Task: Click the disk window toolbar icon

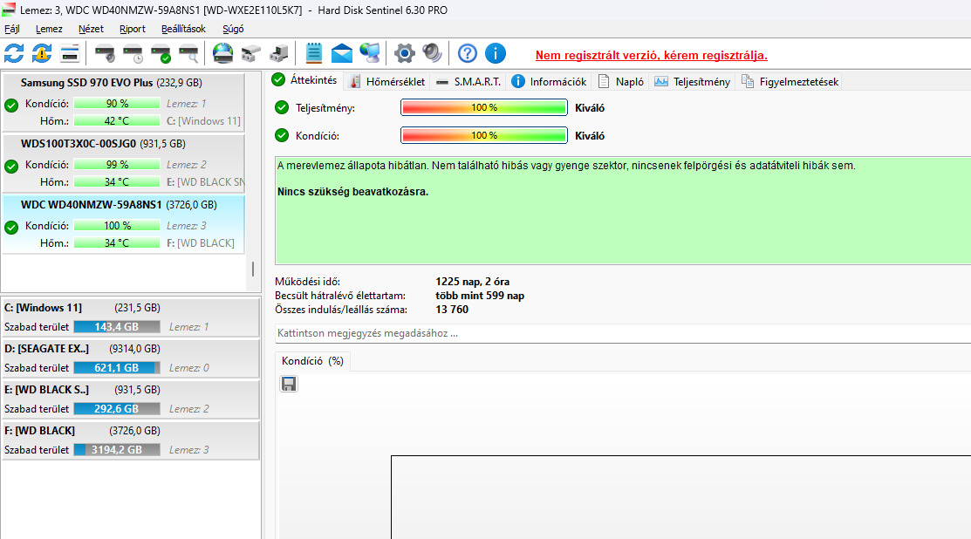Action: (x=70, y=53)
